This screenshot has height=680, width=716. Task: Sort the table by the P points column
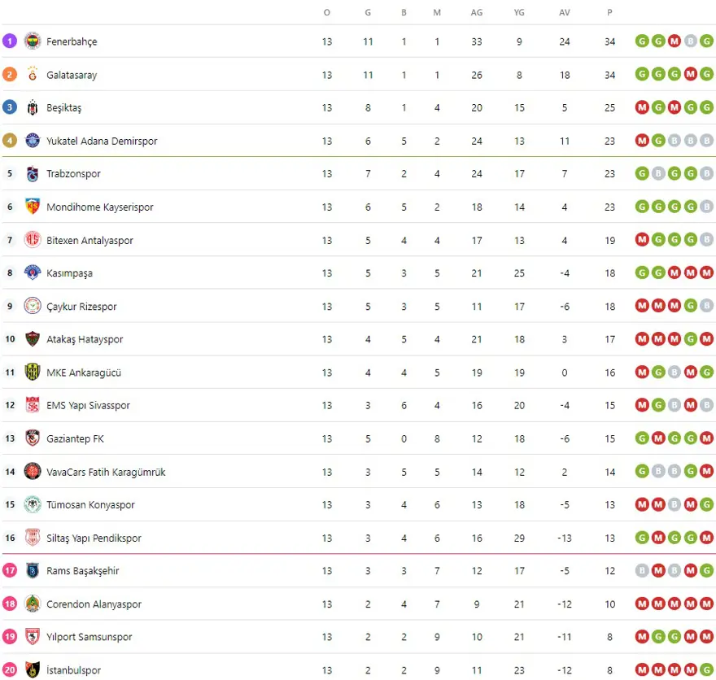(x=609, y=12)
